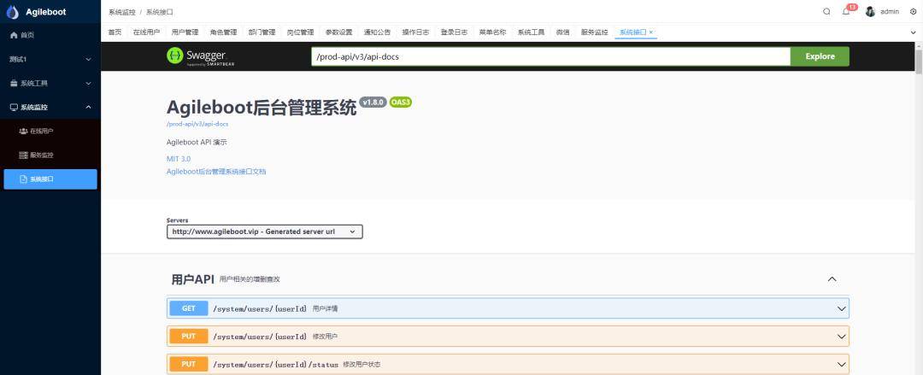Viewport: 923px width, 375px height.
Task: Click the PUT button for 修改用户状态
Action: tap(188, 365)
